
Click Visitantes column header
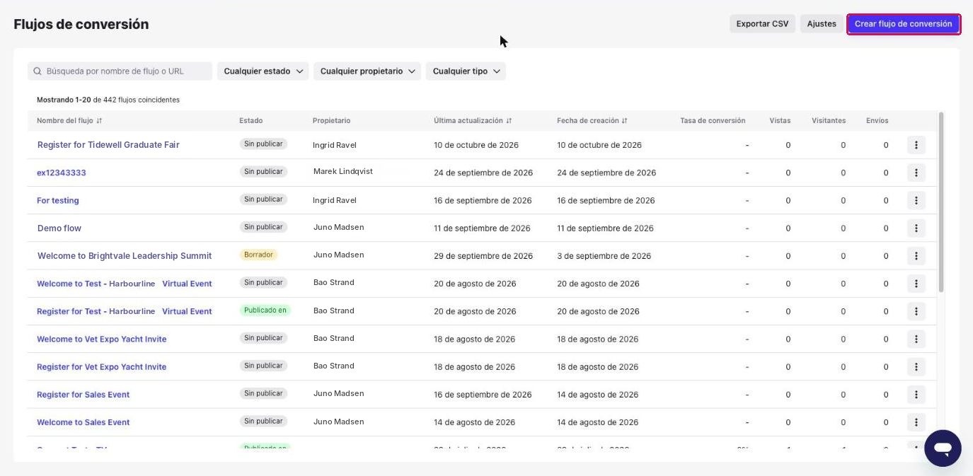[x=829, y=121]
